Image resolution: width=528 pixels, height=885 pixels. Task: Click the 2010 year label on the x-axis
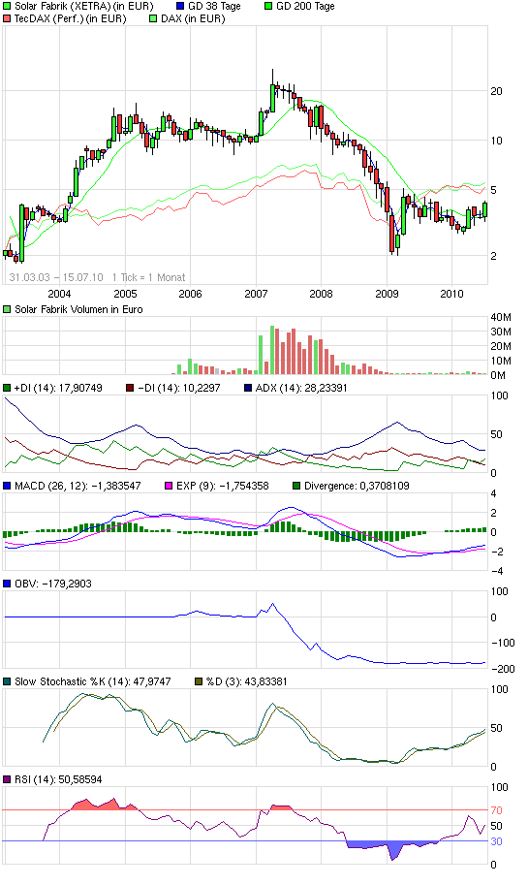coord(451,294)
